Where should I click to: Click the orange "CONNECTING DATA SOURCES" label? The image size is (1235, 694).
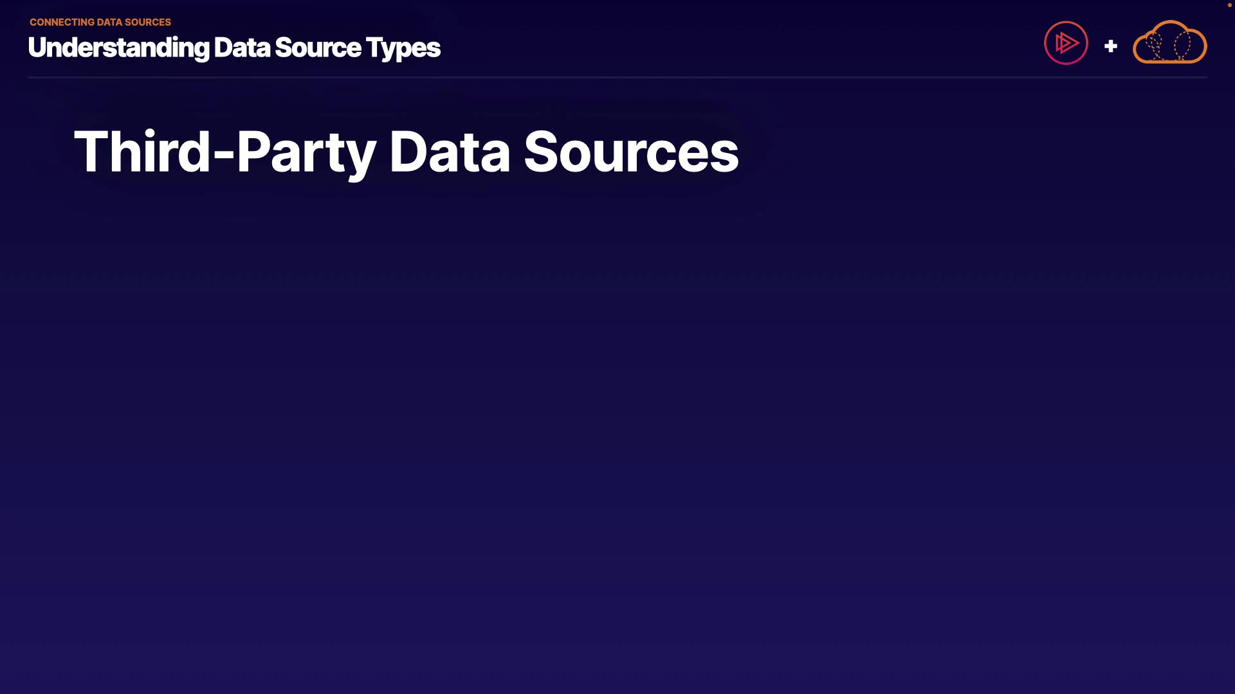coord(100,22)
